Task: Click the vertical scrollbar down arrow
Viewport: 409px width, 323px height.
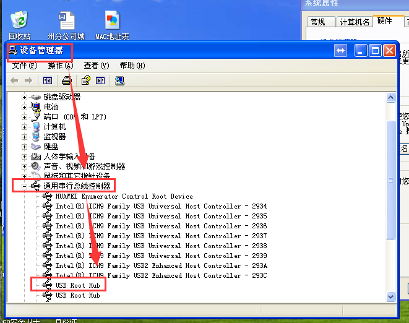Action: pos(390,297)
